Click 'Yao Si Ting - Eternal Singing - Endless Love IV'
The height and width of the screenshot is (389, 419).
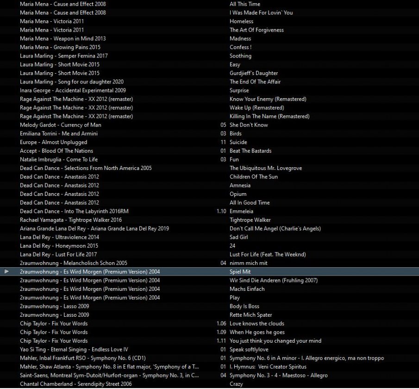pos(74,350)
